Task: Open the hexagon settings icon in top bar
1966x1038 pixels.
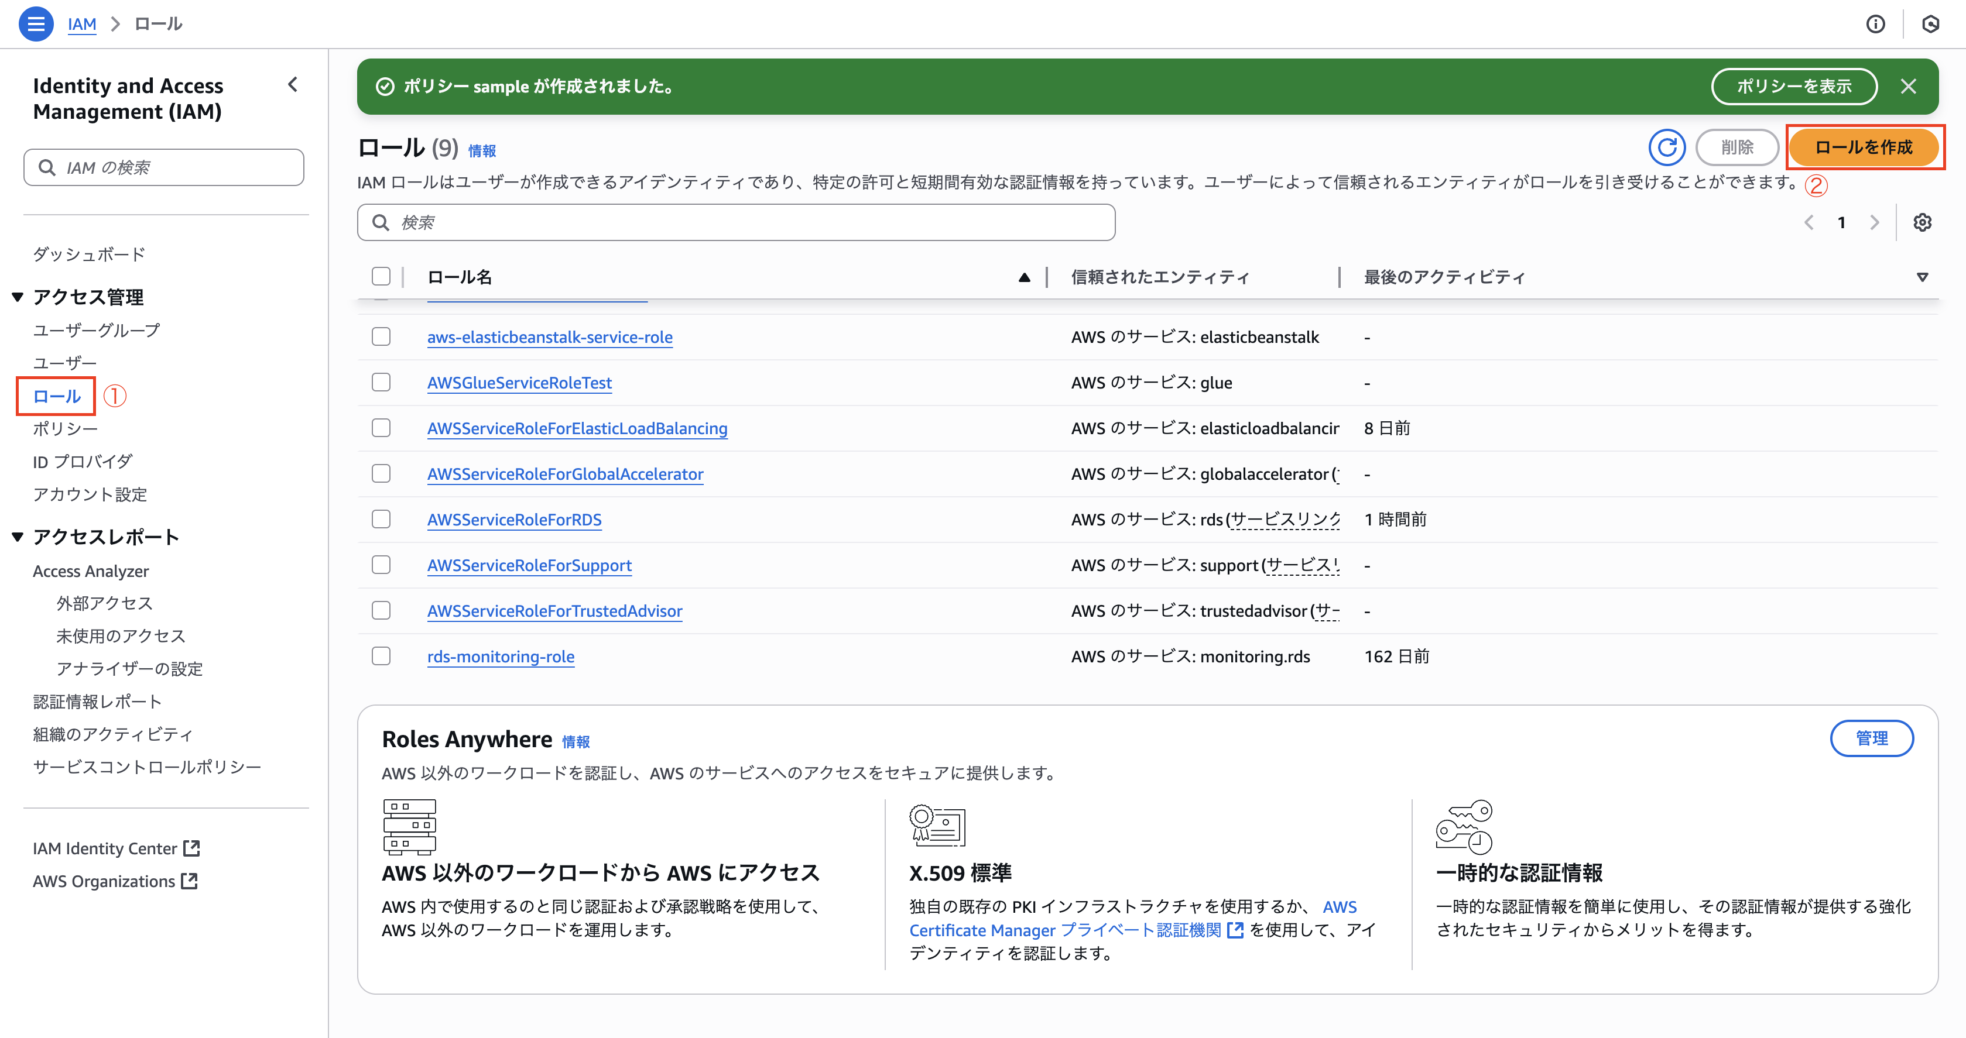Action: [x=1930, y=25]
